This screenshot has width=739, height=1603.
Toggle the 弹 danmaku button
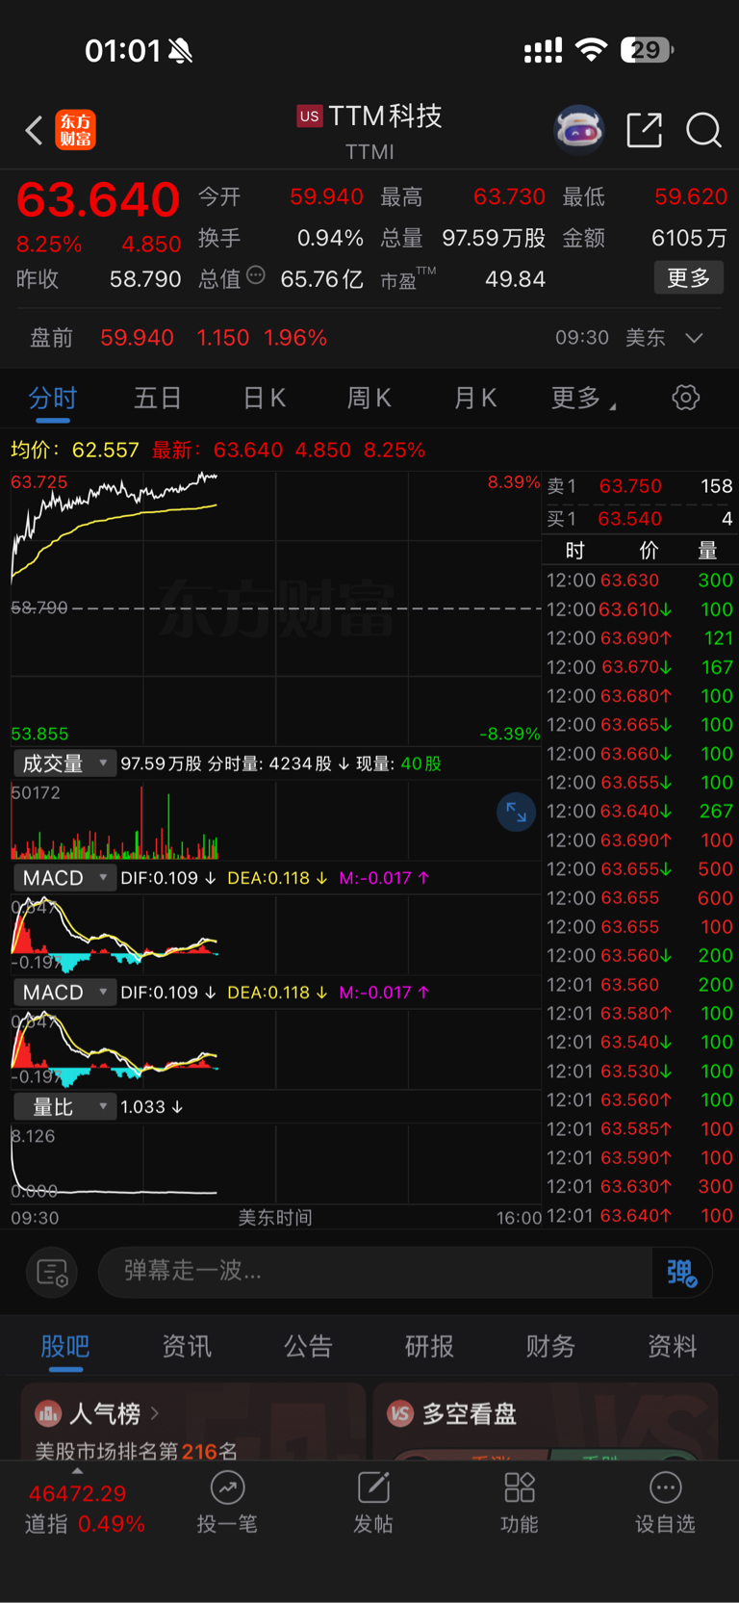click(682, 1273)
